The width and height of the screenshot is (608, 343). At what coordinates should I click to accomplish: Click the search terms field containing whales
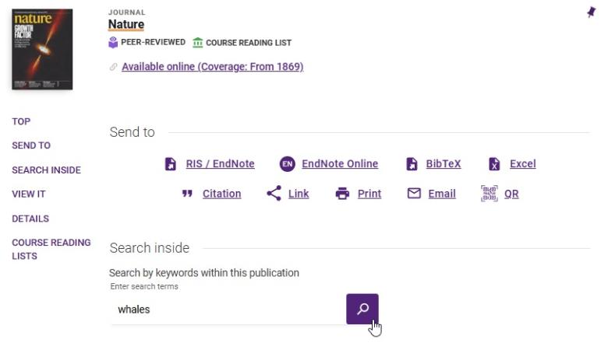(x=228, y=310)
